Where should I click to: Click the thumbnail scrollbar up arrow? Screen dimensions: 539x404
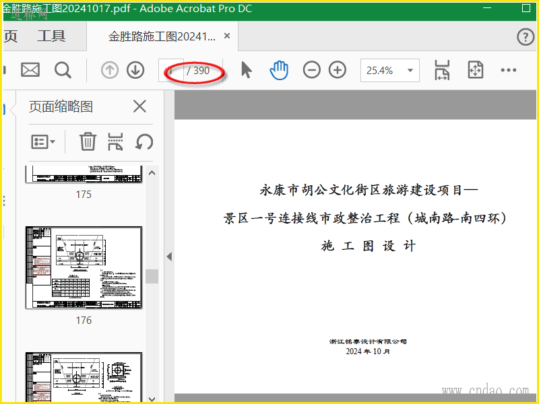pyautogui.click(x=152, y=173)
